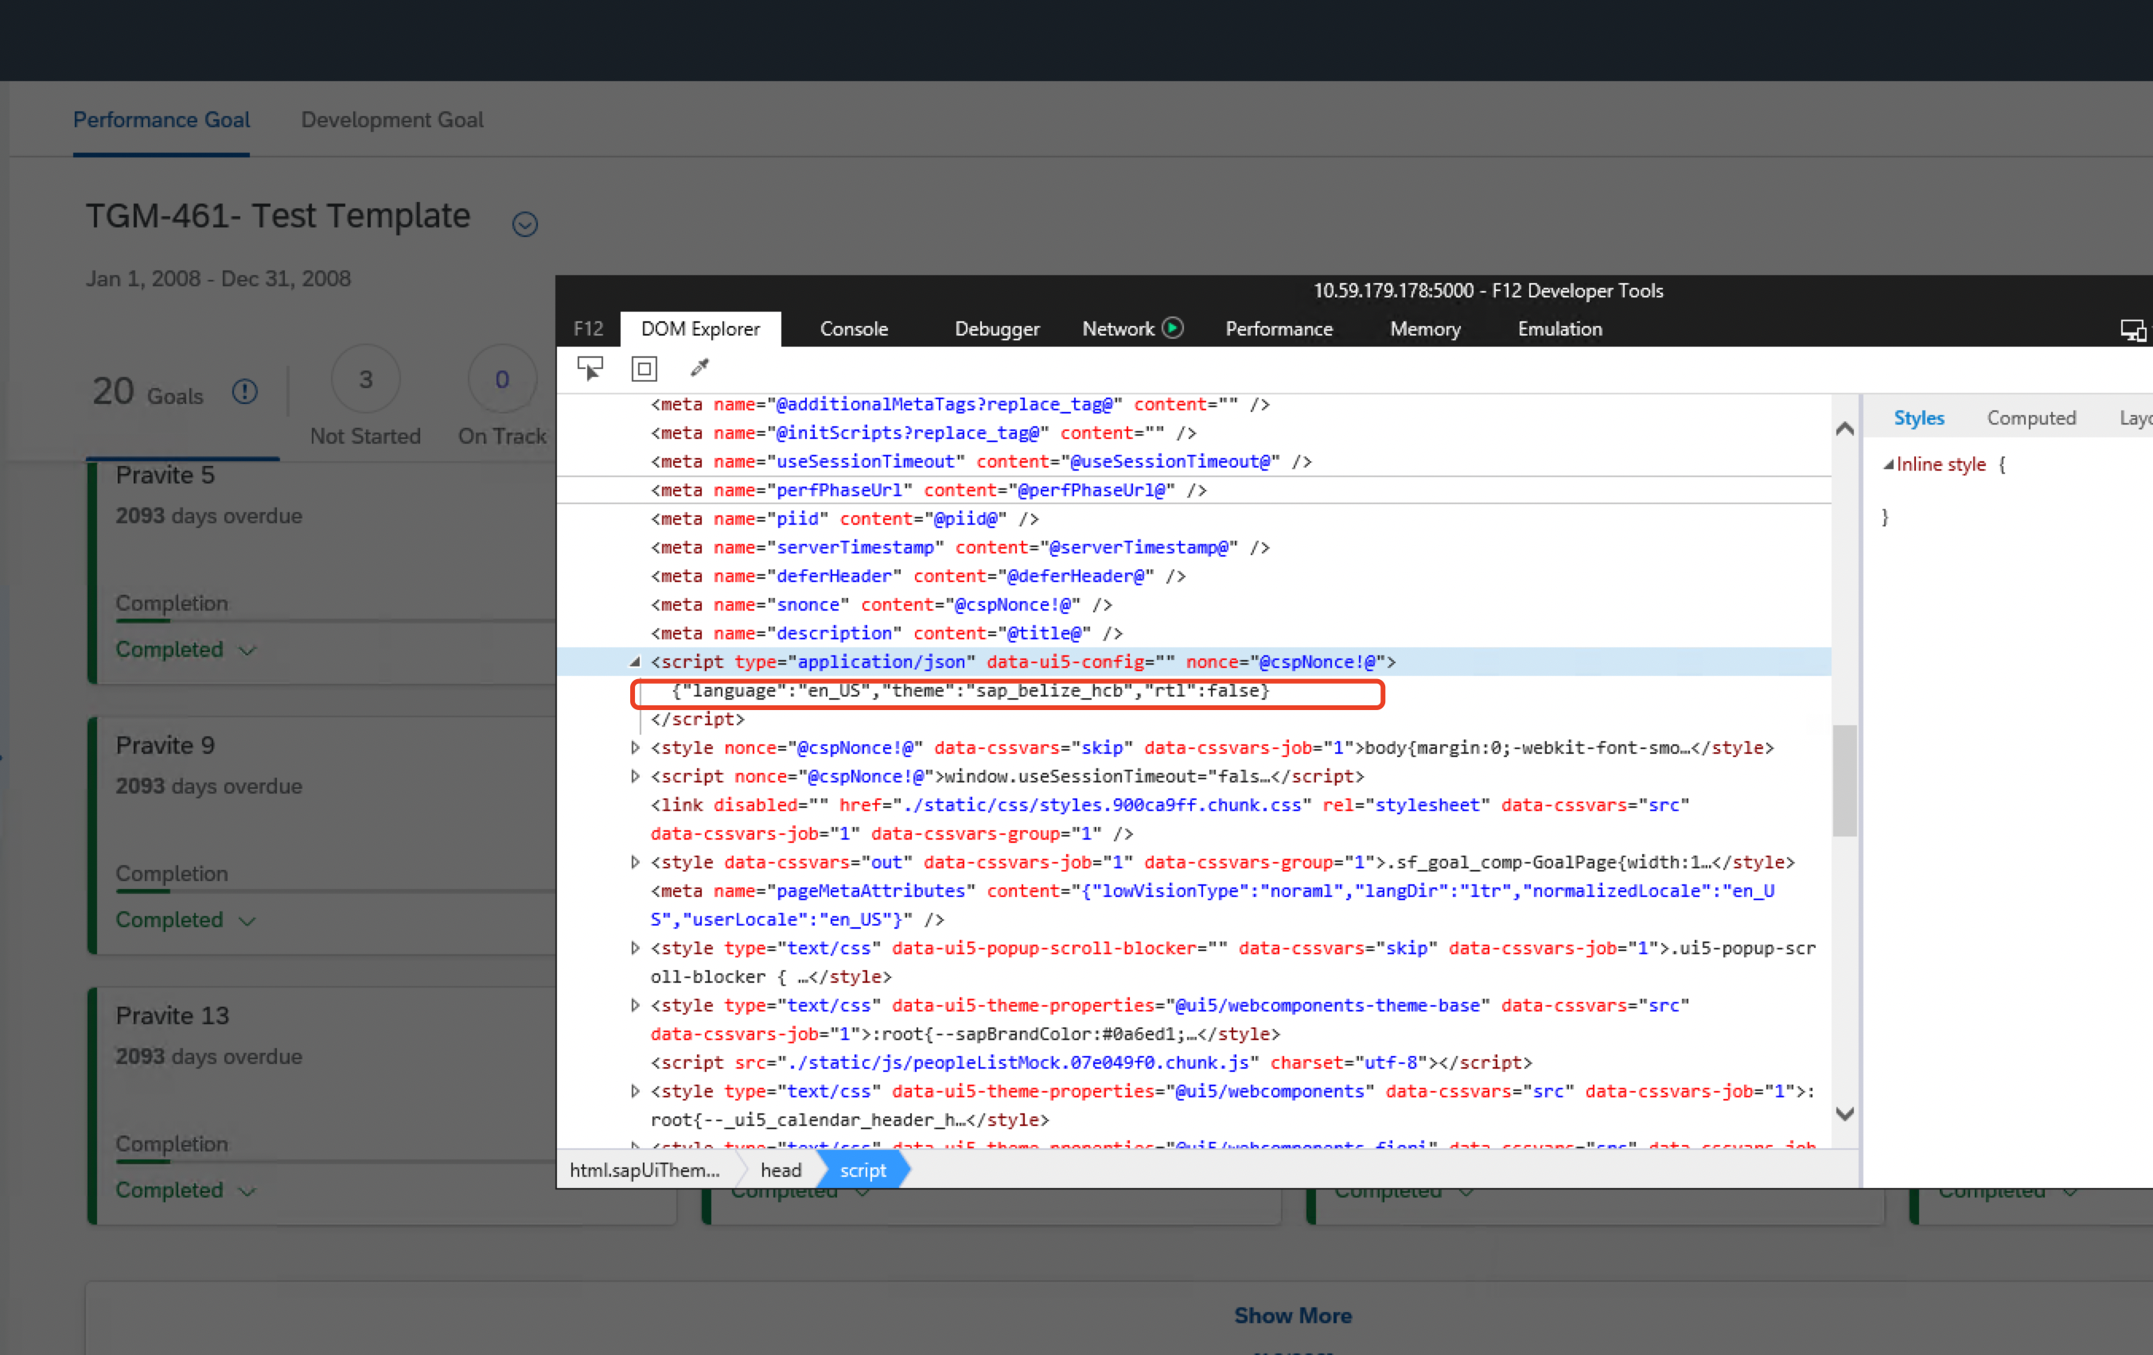The width and height of the screenshot is (2153, 1355).
Task: Select head in the DOM breadcrumb bar
Action: pos(780,1169)
